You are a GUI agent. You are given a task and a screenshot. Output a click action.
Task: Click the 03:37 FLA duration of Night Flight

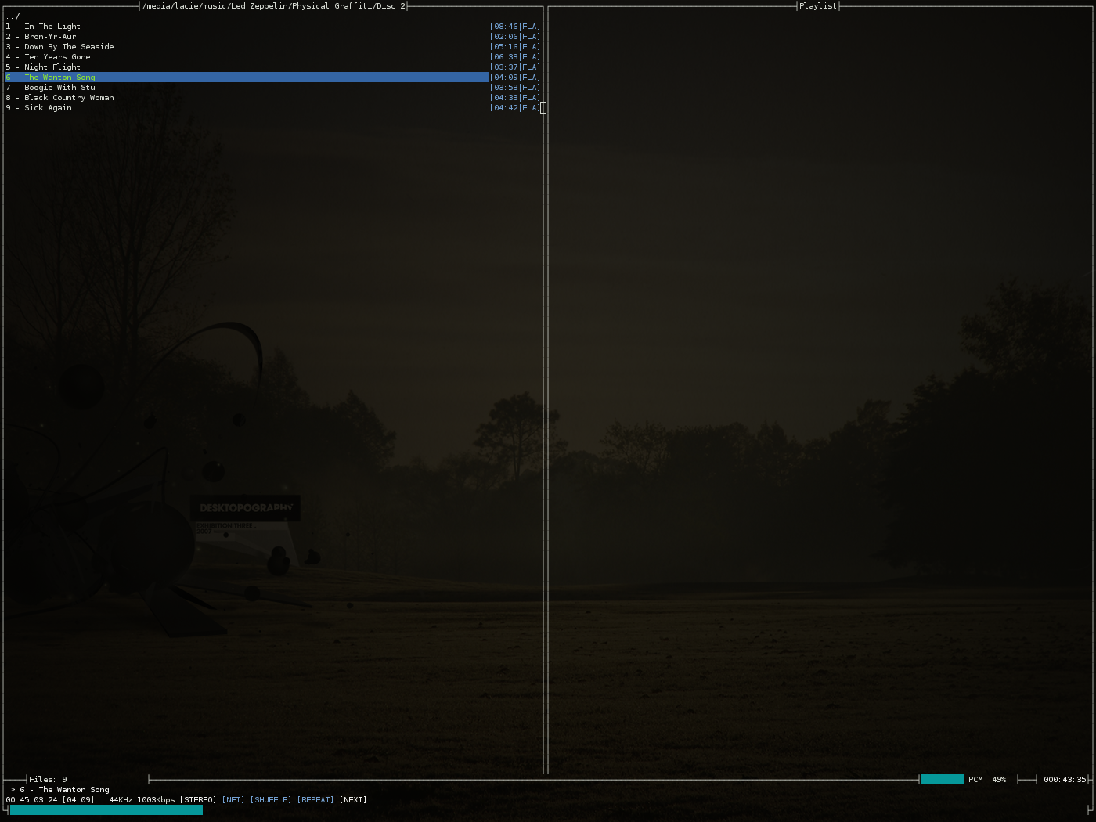click(515, 67)
